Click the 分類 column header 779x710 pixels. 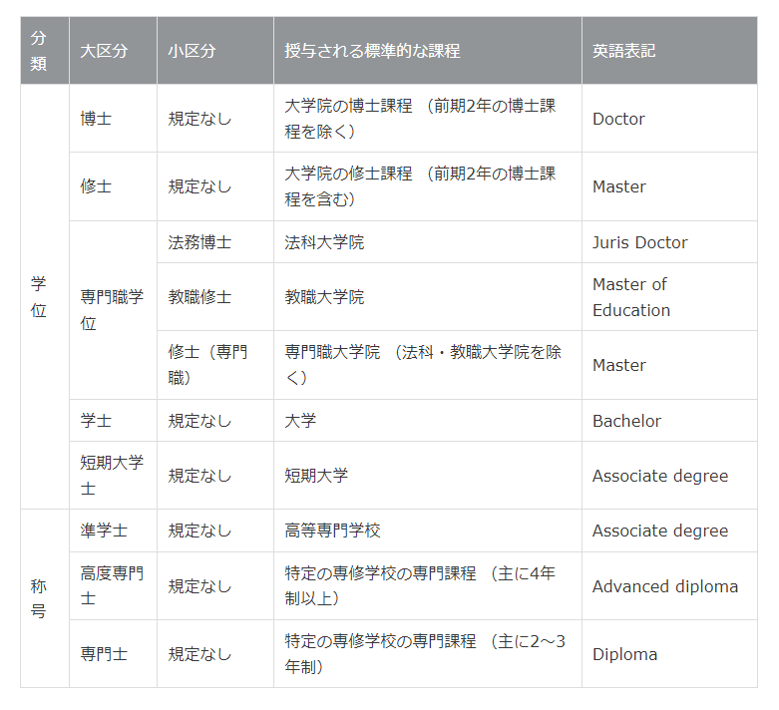(39, 51)
